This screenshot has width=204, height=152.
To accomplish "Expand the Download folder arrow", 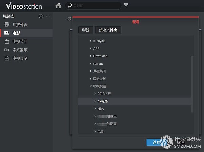I will click(91, 56).
